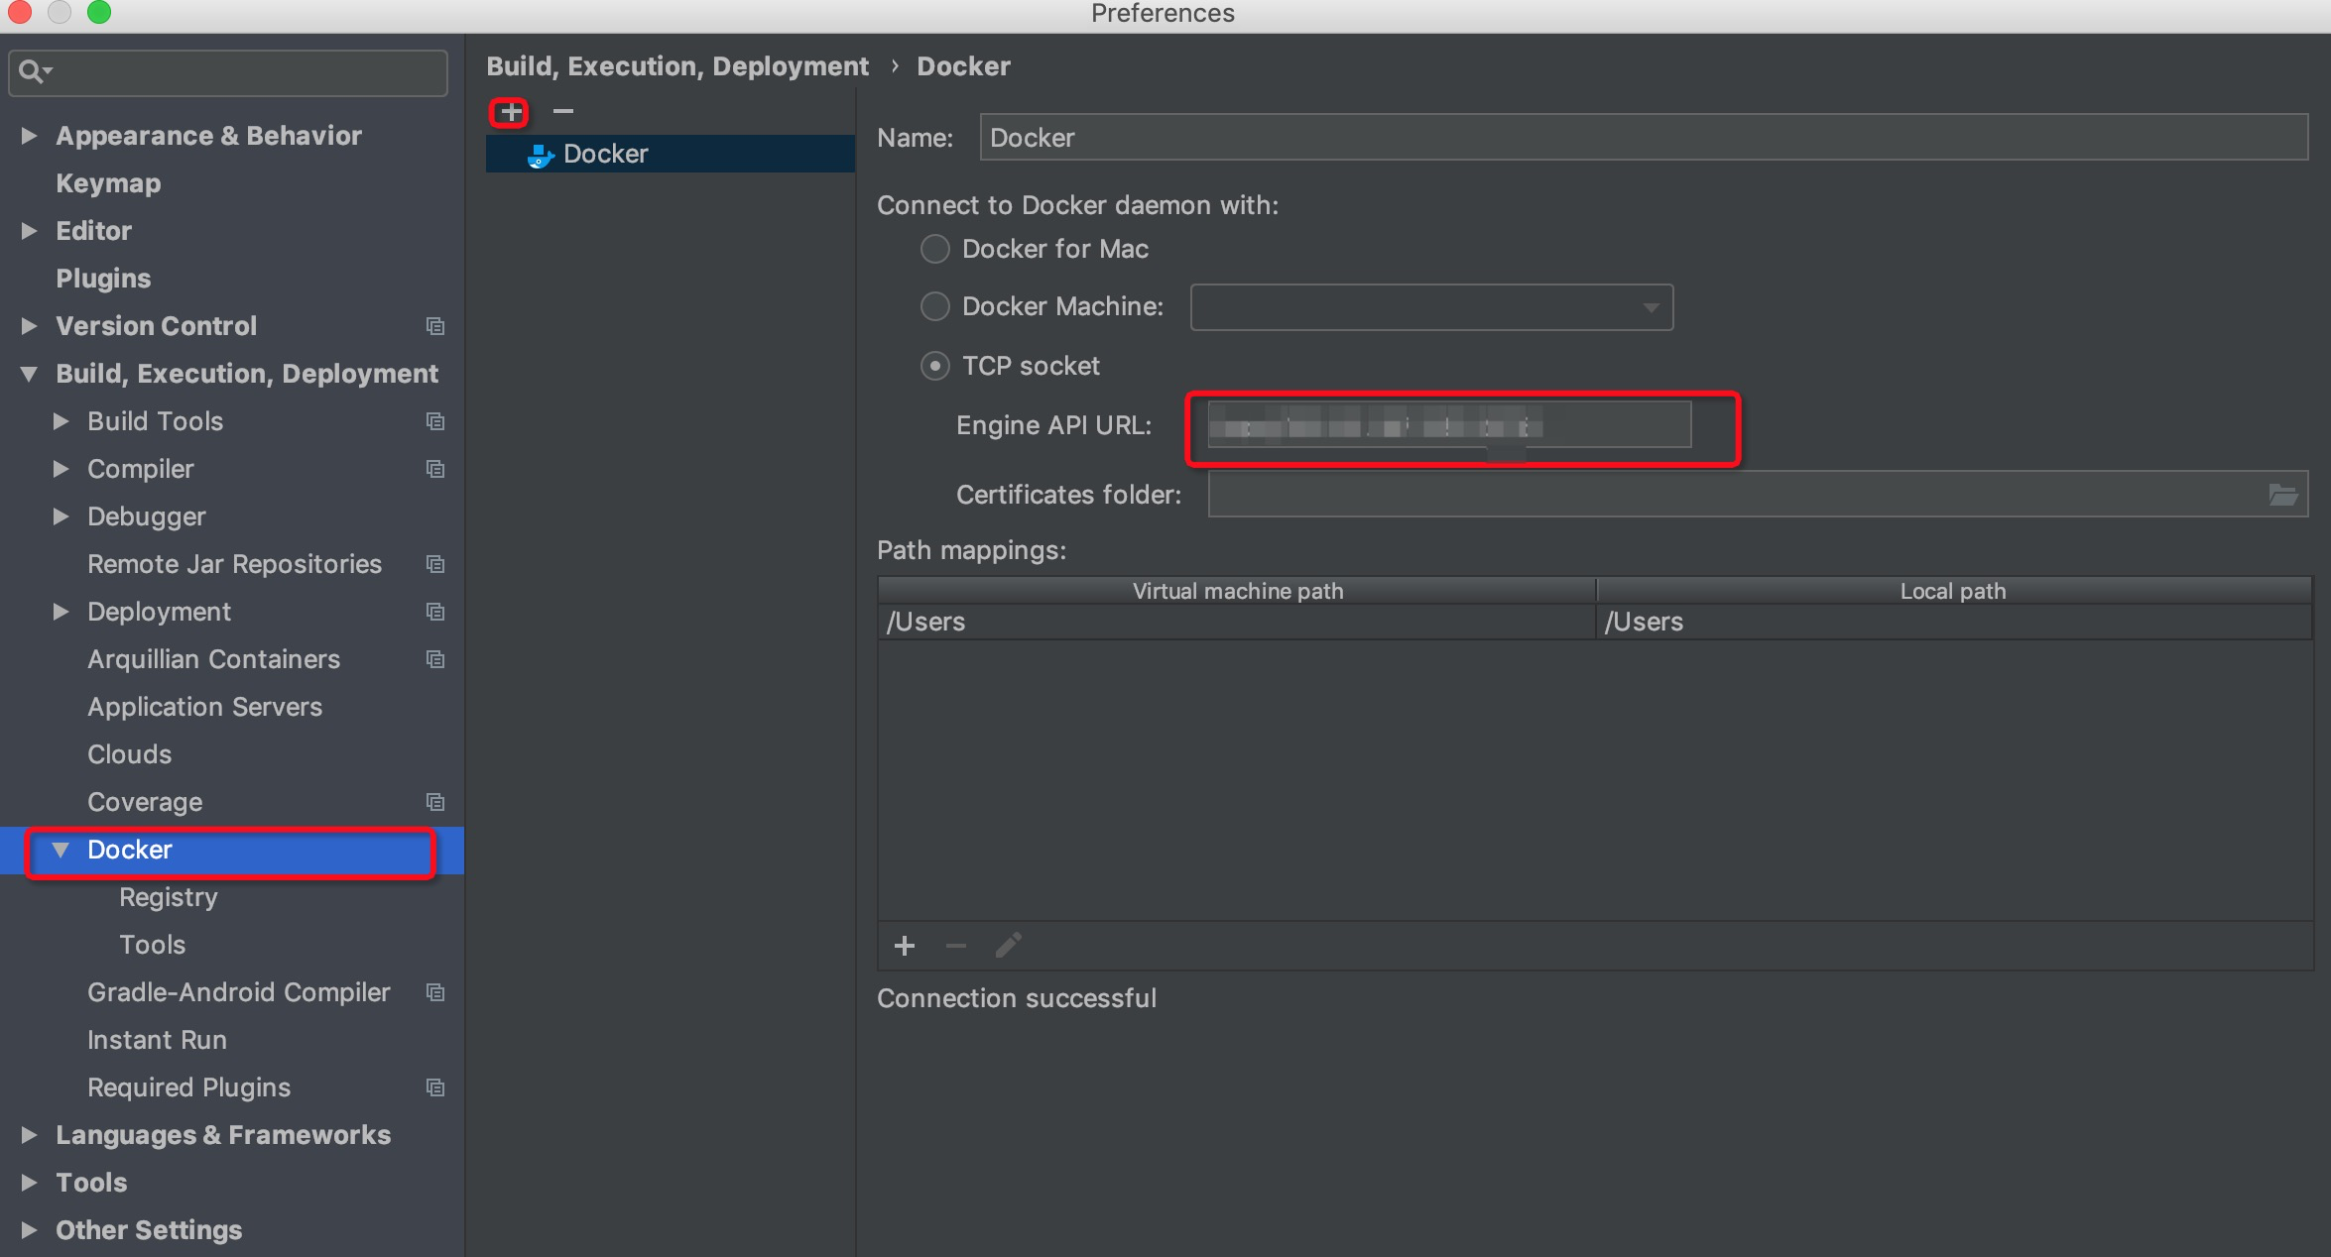Click the Docker Name text field
The height and width of the screenshot is (1257, 2331).
pos(1642,138)
